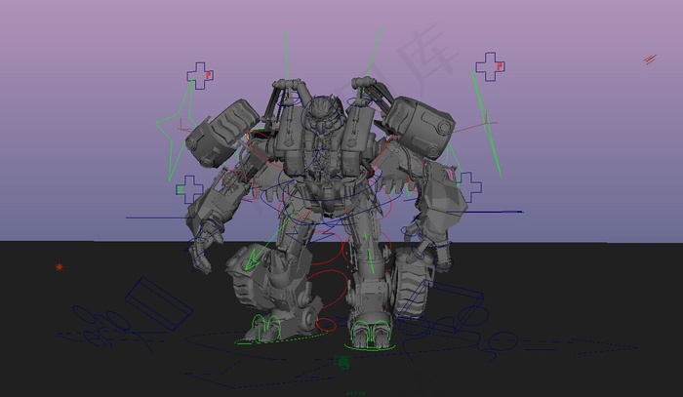Screen dimensions: 683x397
Task: Pick the plus-shaped control beside the robot's right-side shoulder armor
Action: click(468, 186)
